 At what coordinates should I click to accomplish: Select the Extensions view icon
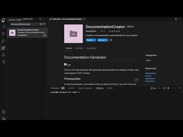(x=3, y=48)
